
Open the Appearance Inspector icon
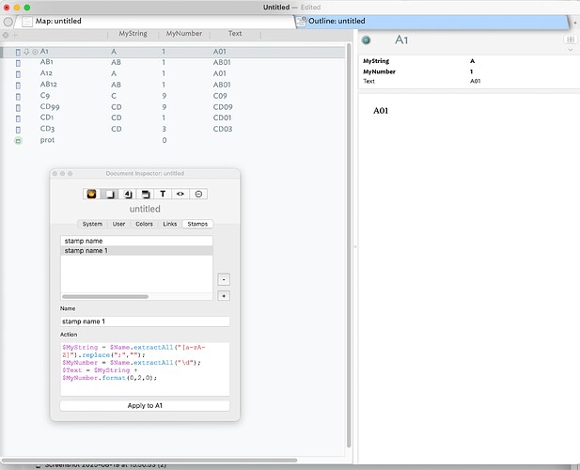(146, 194)
